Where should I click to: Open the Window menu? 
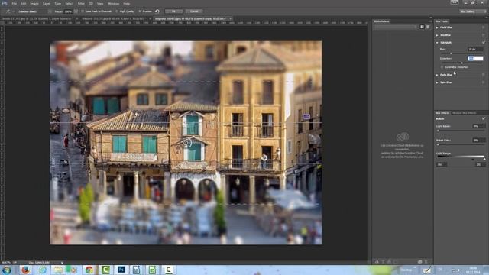[x=113, y=3]
